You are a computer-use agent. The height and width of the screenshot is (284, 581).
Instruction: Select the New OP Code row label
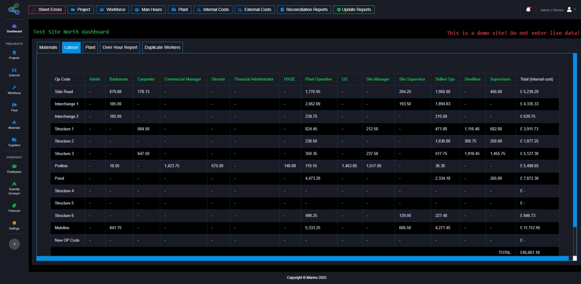pyautogui.click(x=67, y=240)
